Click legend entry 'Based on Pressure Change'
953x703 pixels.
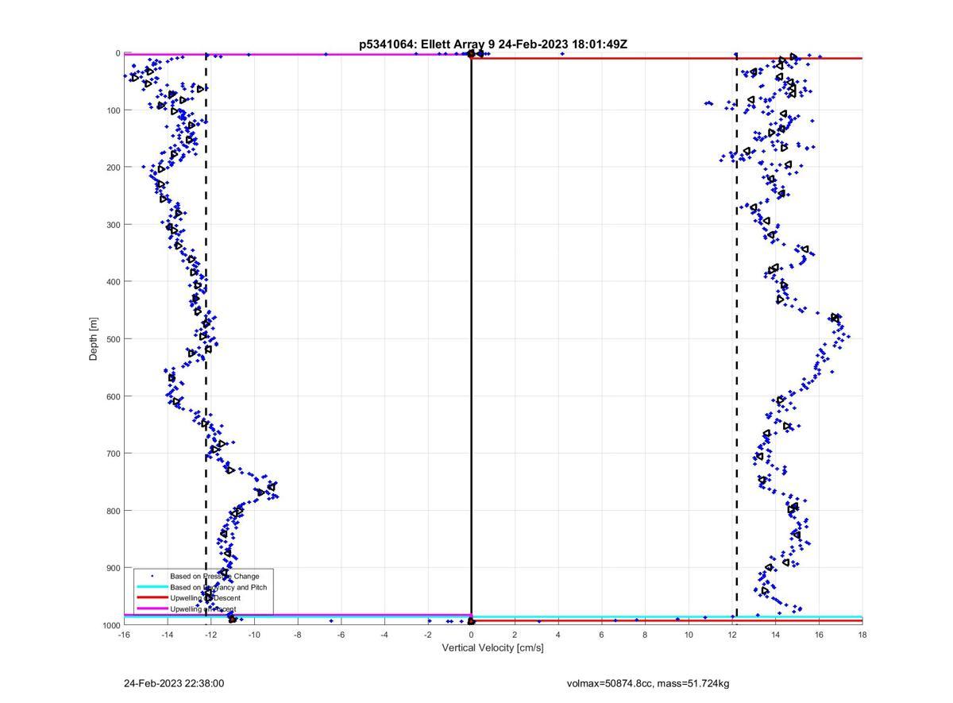(214, 576)
